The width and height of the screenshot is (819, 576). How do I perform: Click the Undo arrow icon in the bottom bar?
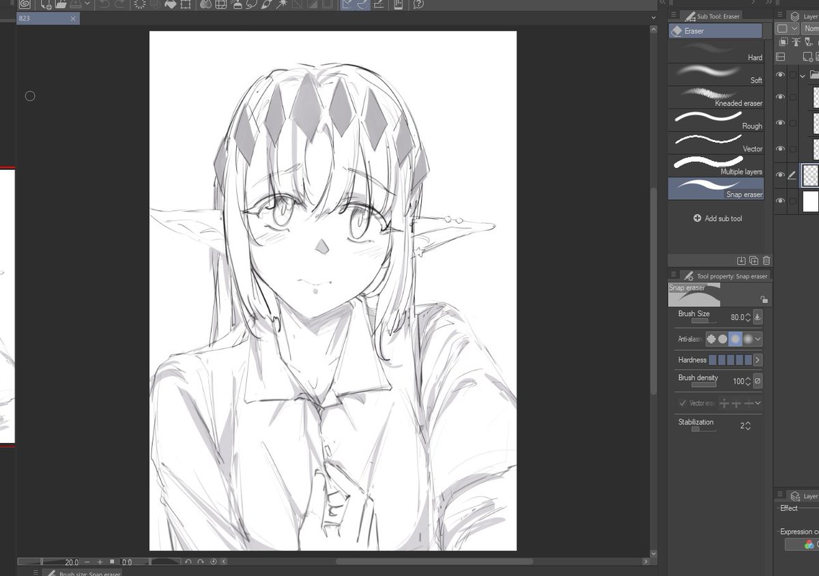point(188,561)
